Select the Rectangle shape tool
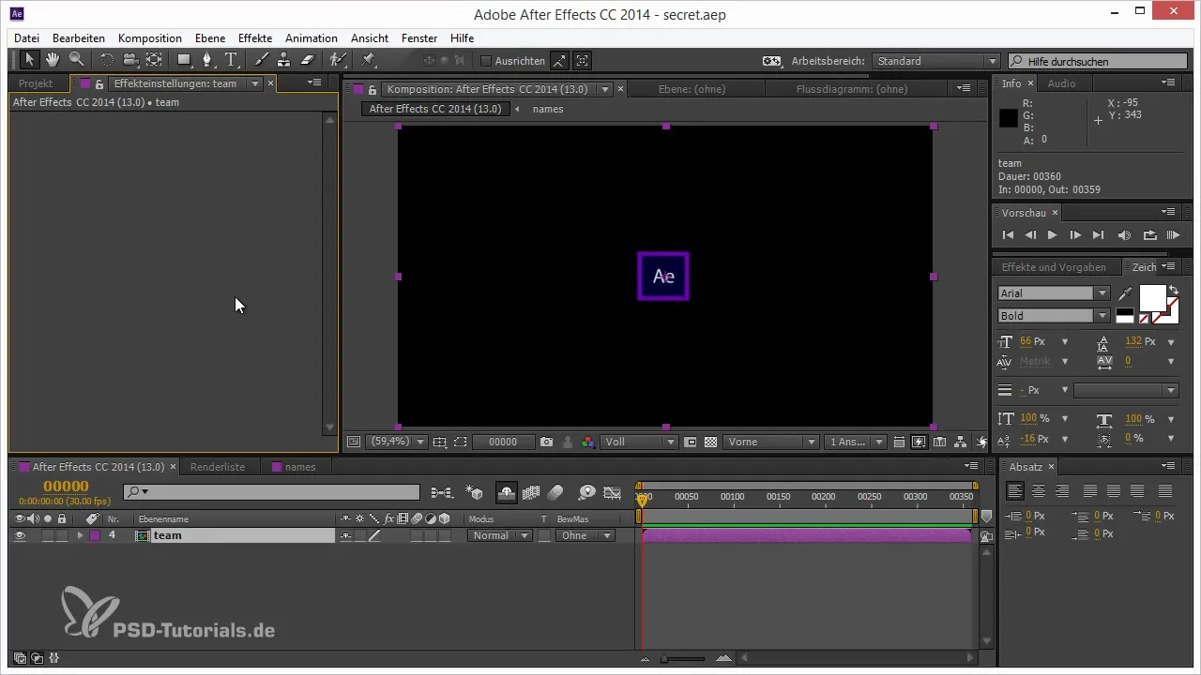Viewport: 1201px width, 675px height. click(x=185, y=60)
